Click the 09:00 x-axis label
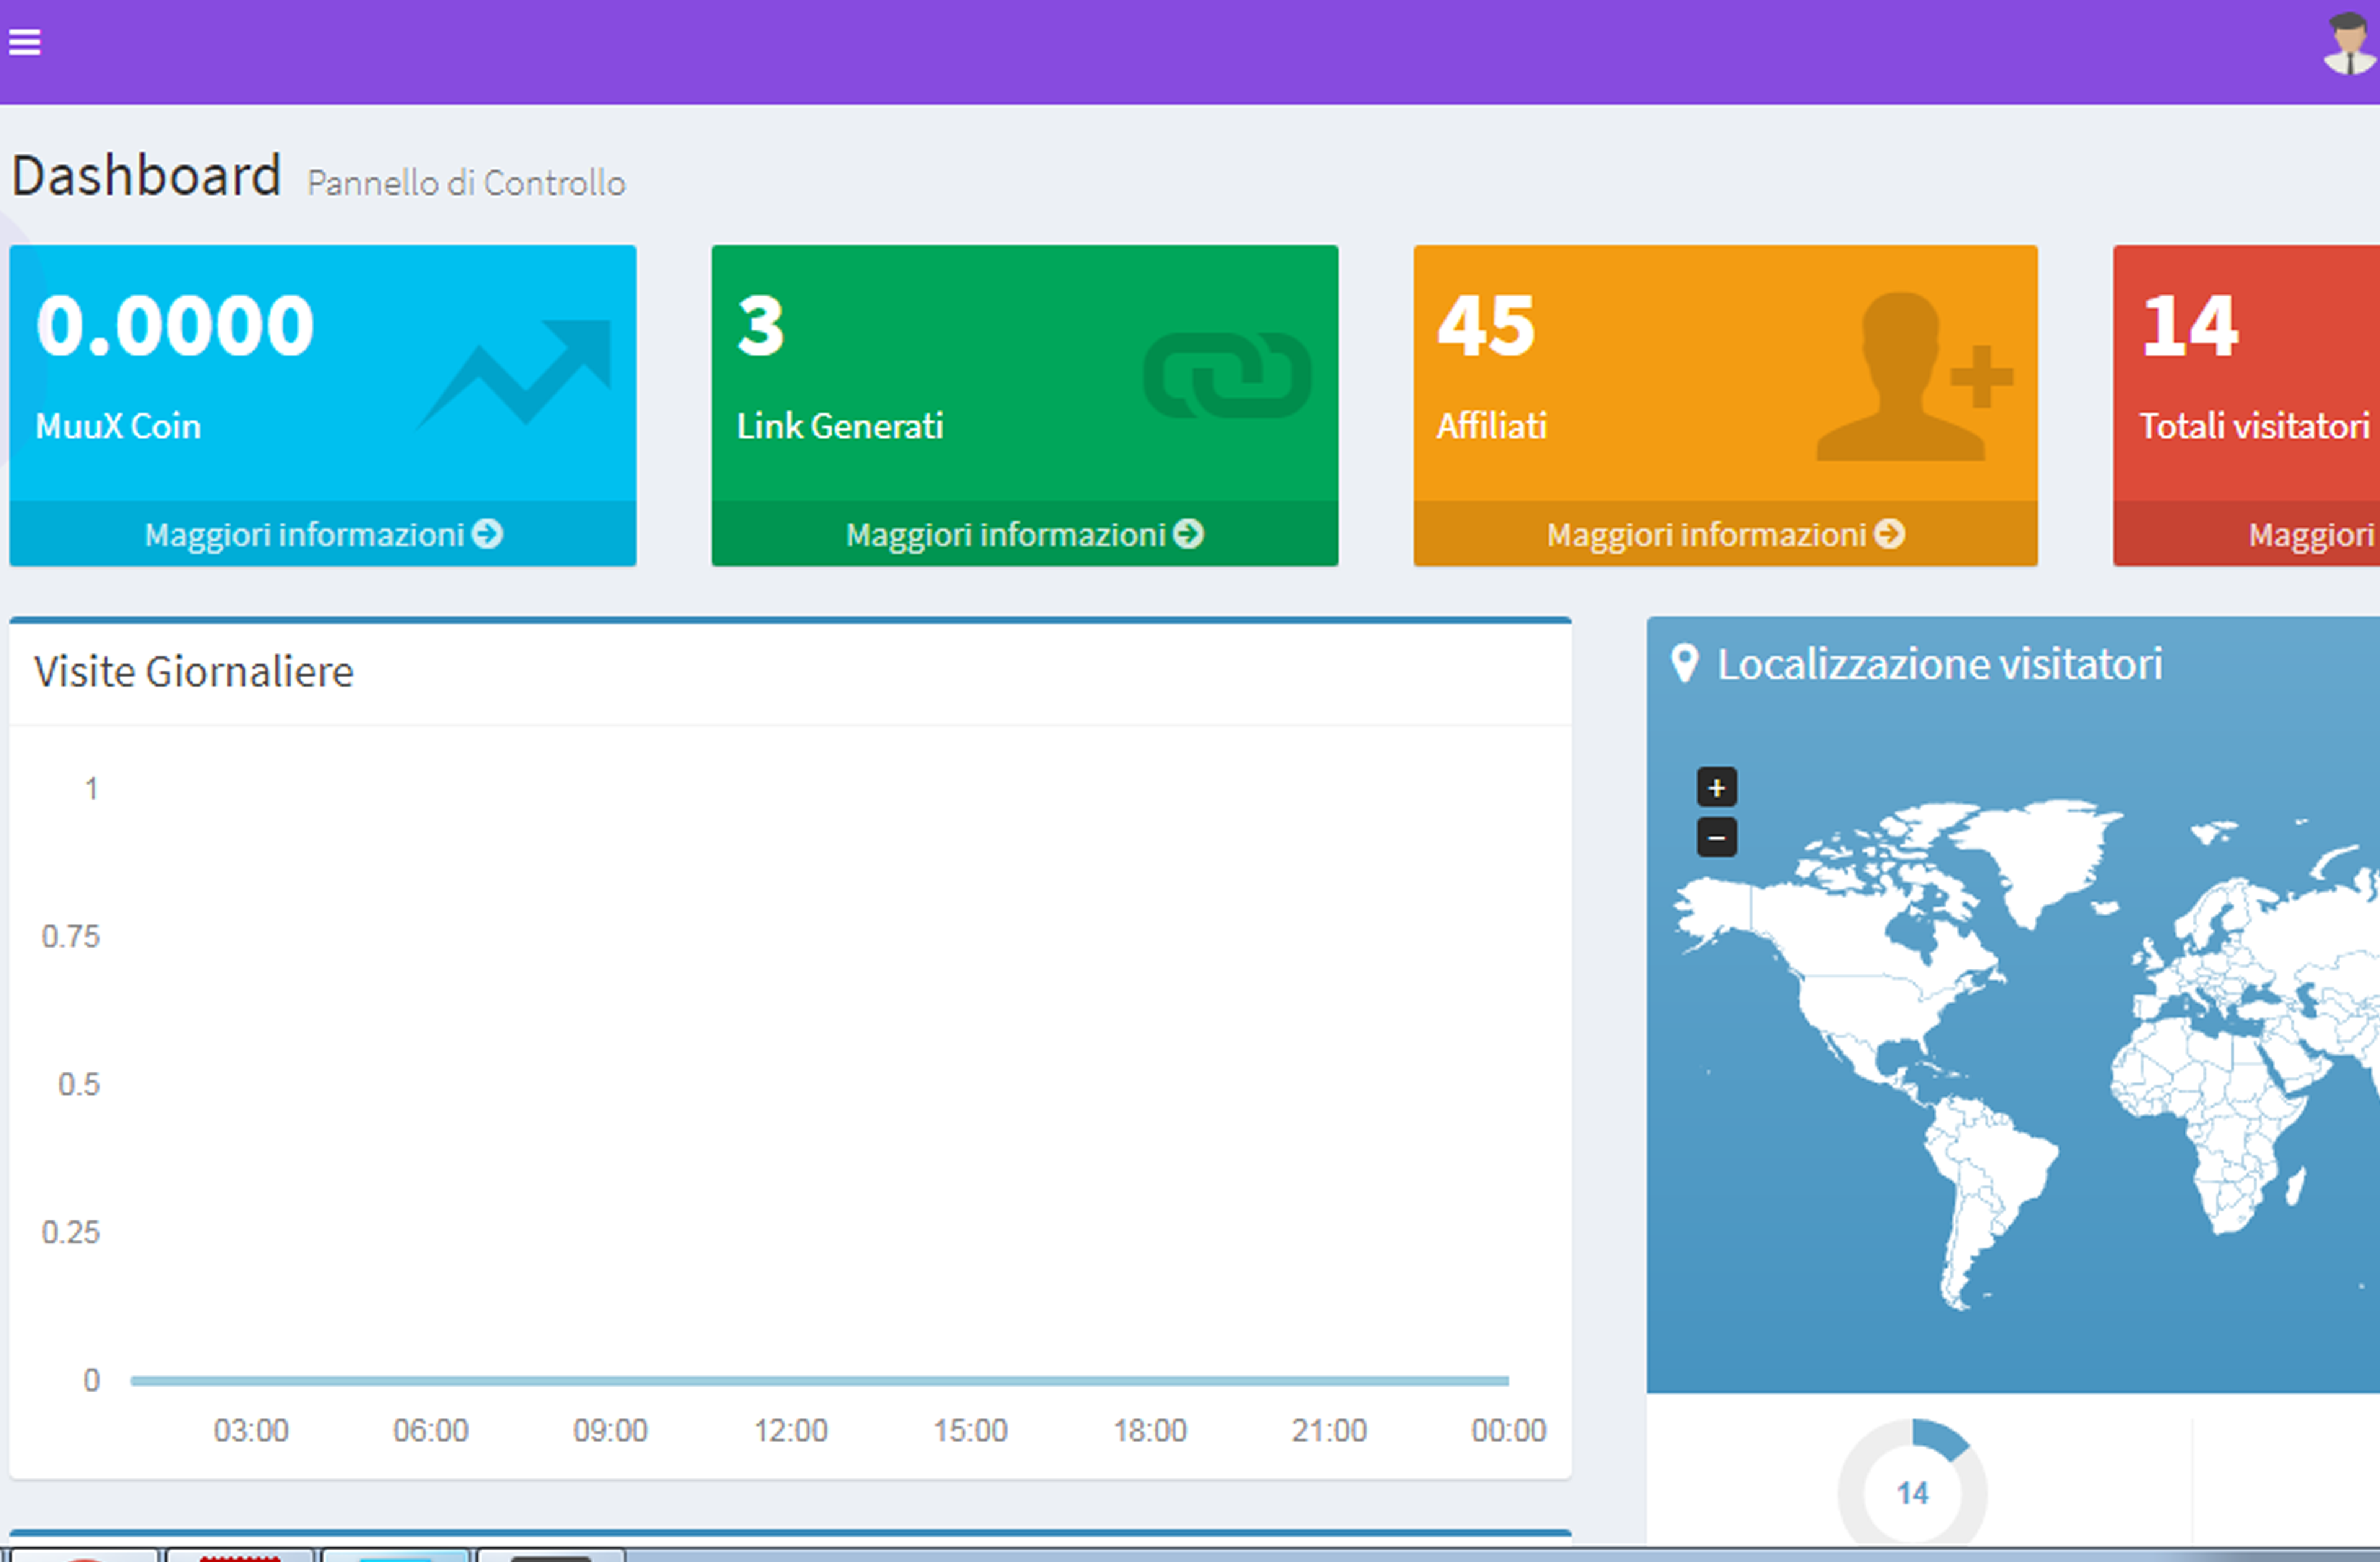The image size is (2380, 1562). pos(610,1431)
